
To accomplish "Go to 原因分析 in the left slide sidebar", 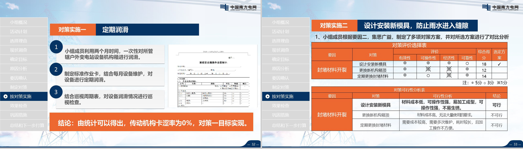I will click(19, 69).
